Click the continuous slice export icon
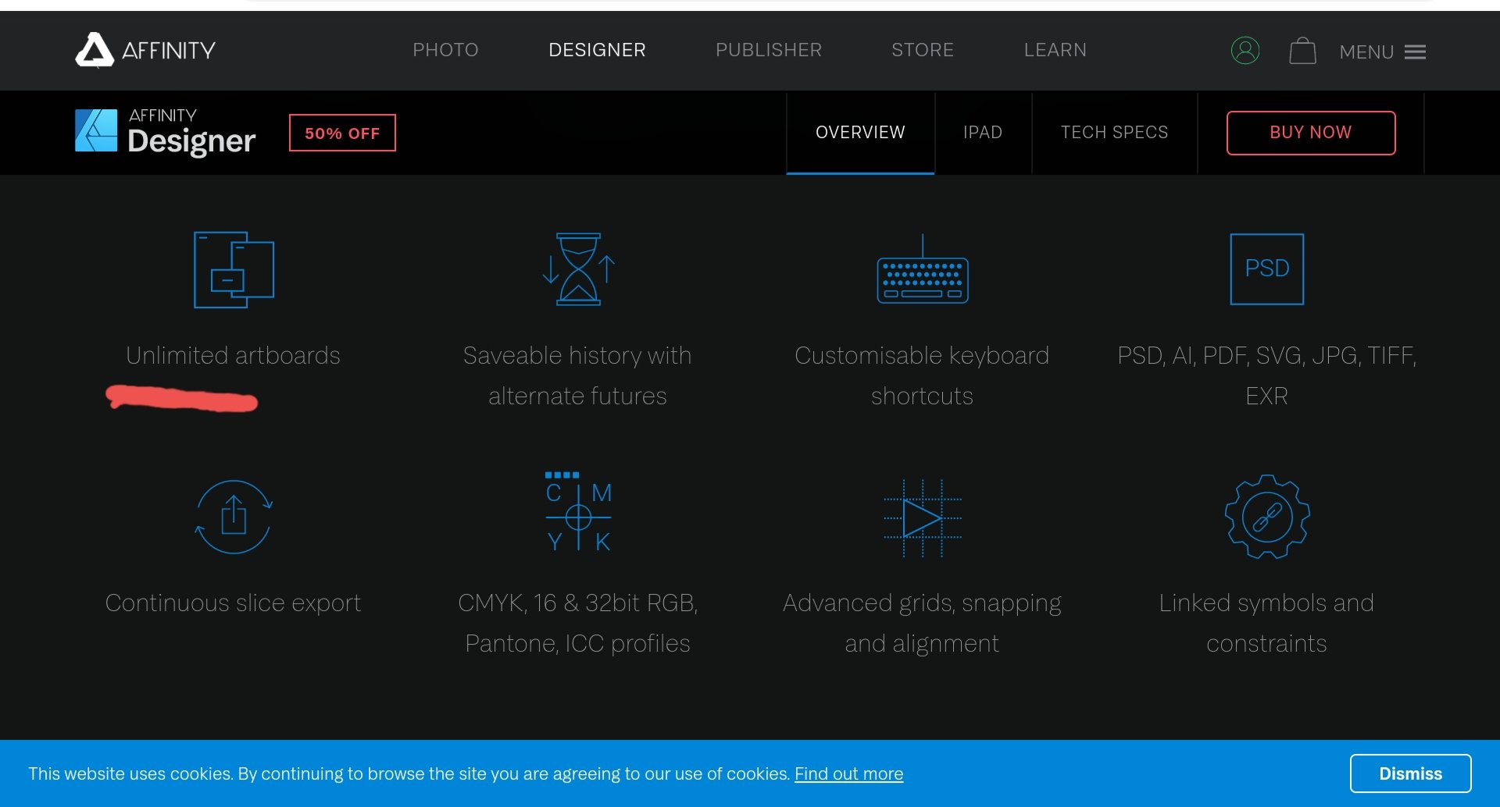 pyautogui.click(x=234, y=517)
